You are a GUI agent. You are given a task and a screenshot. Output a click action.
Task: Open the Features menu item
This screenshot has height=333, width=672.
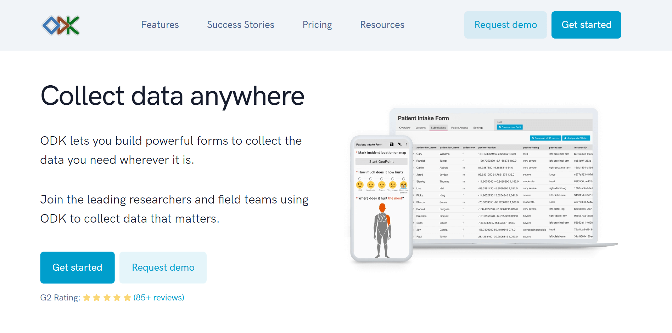tap(160, 25)
